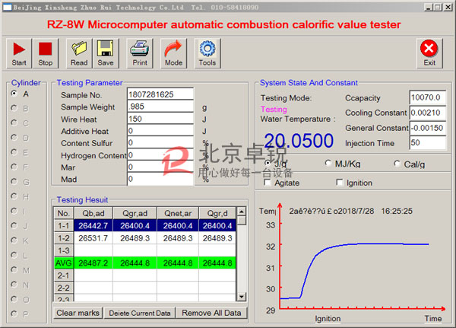Select cylinder H radio button

pos(14,196)
